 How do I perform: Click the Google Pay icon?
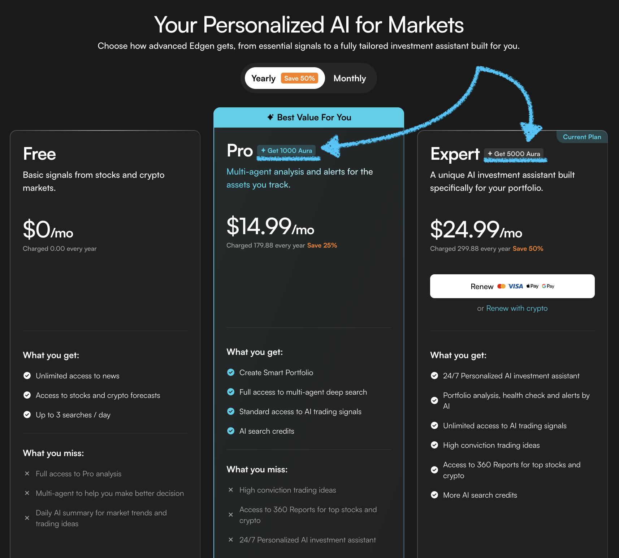click(548, 286)
